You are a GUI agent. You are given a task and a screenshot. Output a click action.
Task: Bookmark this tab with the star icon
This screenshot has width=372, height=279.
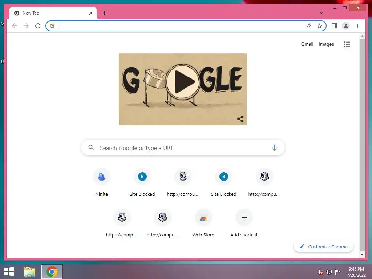[x=320, y=26]
